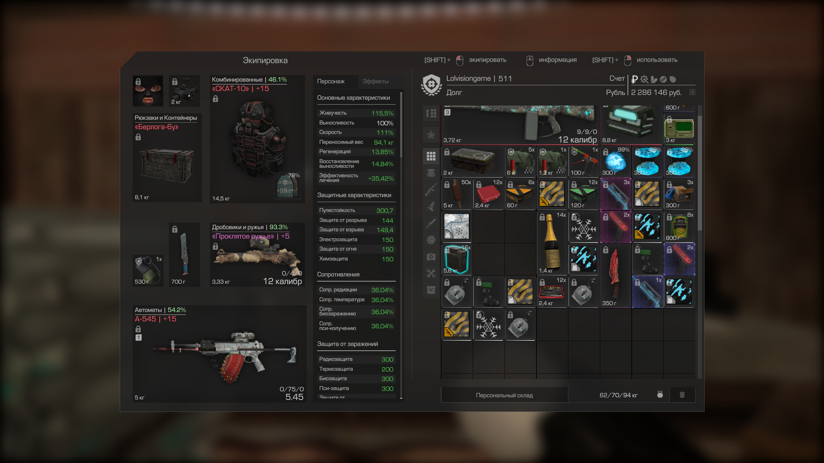The height and width of the screenshot is (463, 824).
Task: Click the storage inventory scrollbar
Action: pyautogui.click(x=700, y=172)
